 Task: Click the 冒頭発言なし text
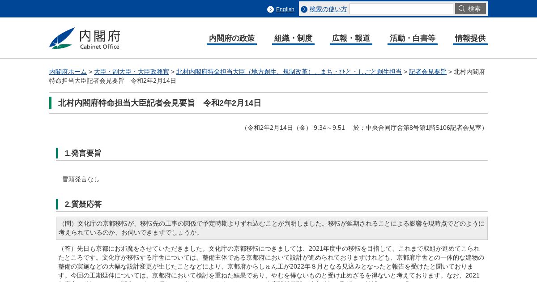tap(81, 179)
